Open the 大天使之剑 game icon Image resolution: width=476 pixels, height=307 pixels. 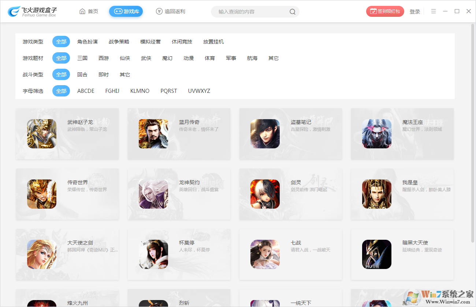click(x=42, y=254)
